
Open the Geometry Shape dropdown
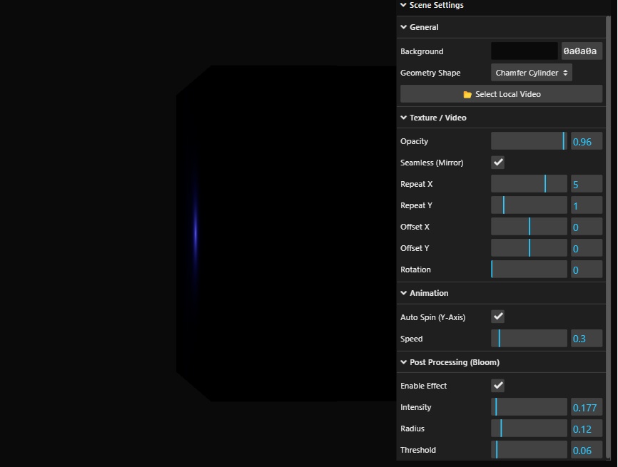532,73
